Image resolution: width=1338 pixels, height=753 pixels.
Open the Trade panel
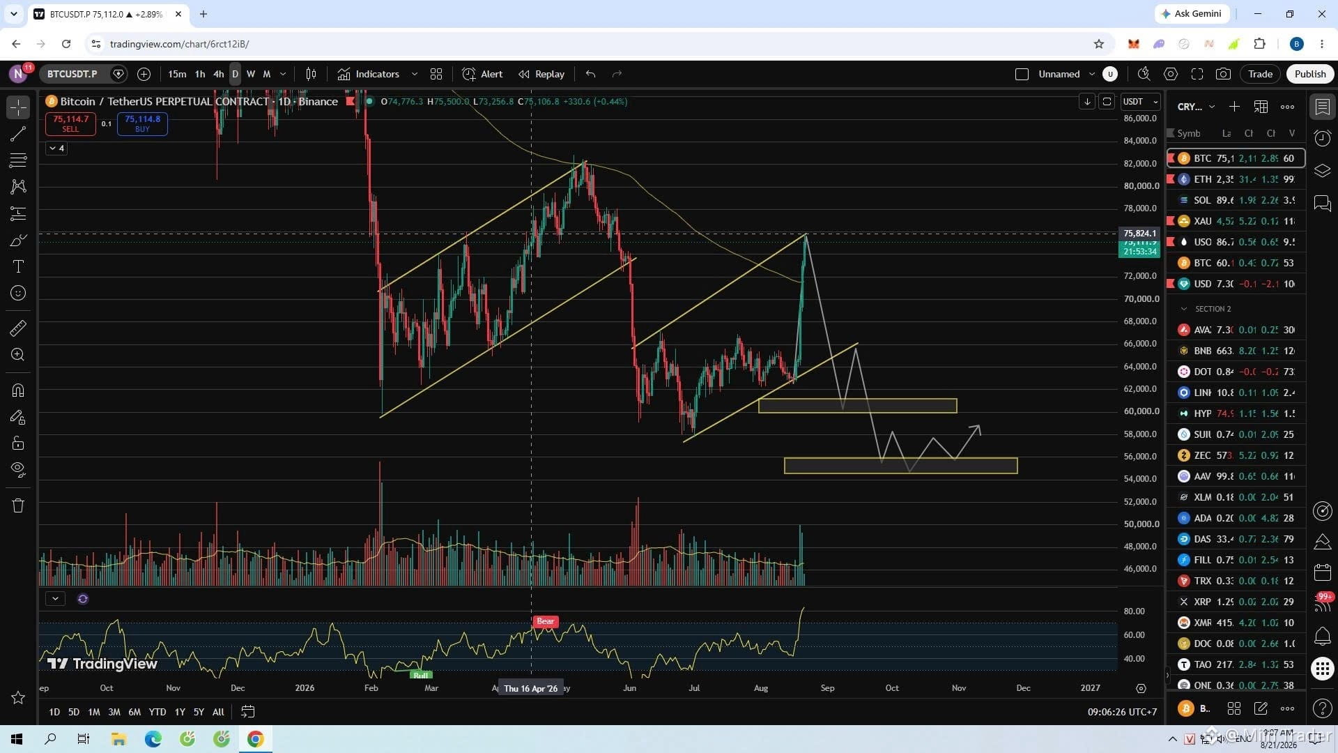pyautogui.click(x=1260, y=74)
